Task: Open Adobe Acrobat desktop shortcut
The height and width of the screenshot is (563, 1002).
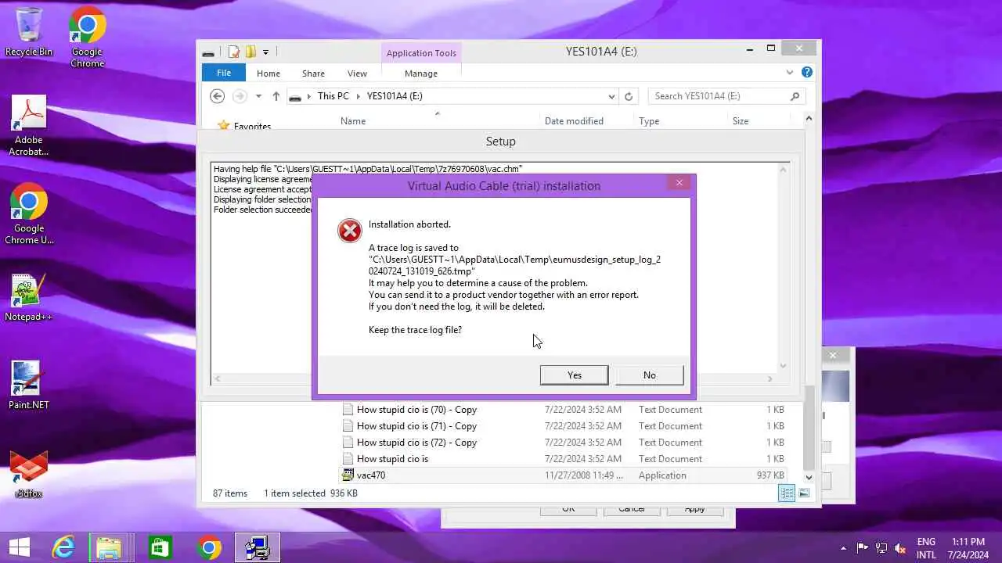Action: coord(29,126)
